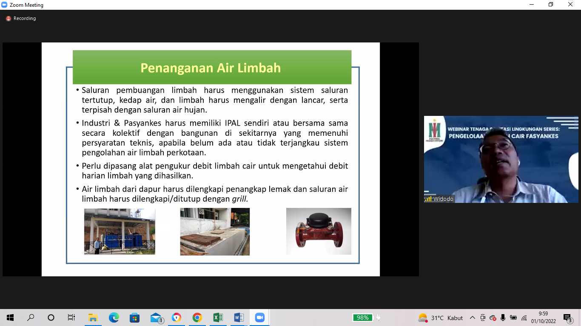Switch to Excel in taskbar
This screenshot has height=326, width=581.
[x=218, y=318]
